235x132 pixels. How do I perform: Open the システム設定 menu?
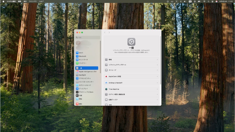click(x=11, y=1)
